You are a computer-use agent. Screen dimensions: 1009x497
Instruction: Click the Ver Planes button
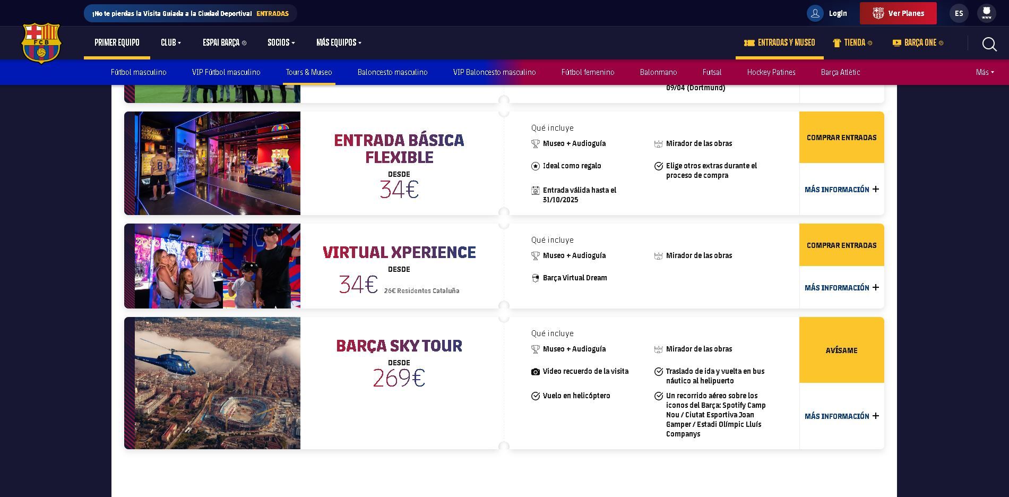(898, 13)
